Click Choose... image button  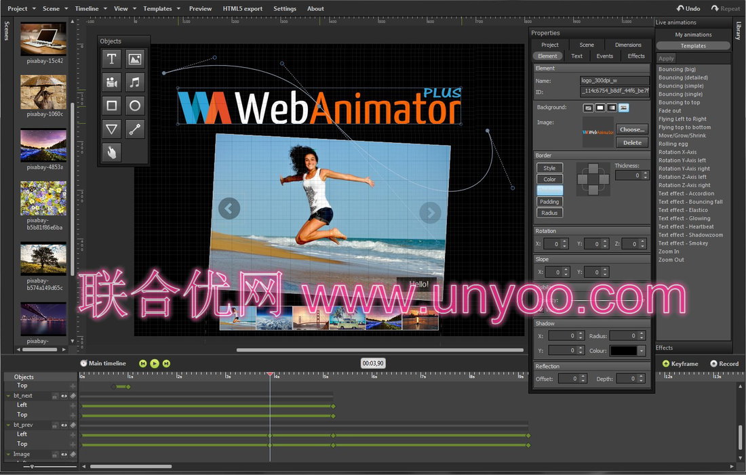click(632, 129)
